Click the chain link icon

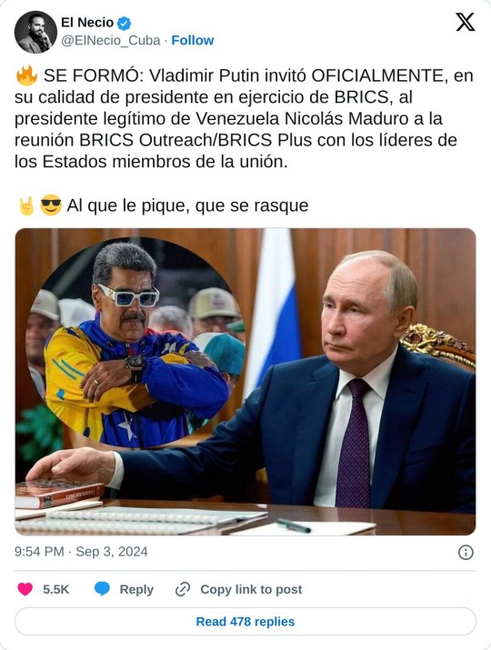point(183,589)
